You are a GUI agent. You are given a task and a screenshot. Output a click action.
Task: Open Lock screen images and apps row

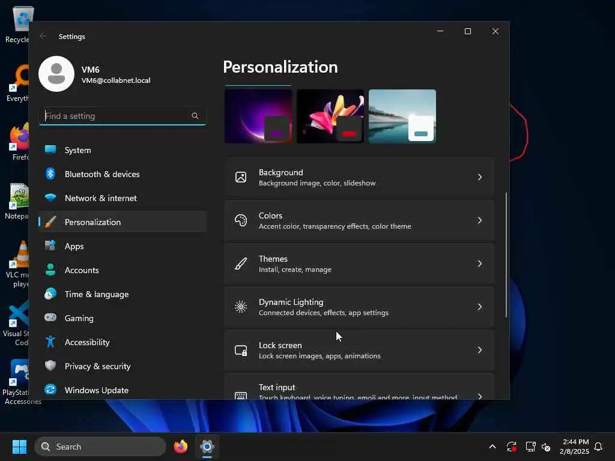359,350
